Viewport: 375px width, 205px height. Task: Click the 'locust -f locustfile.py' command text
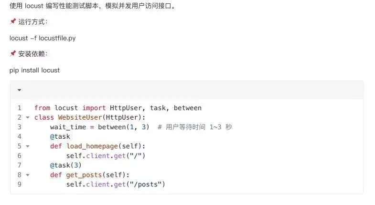43,38
